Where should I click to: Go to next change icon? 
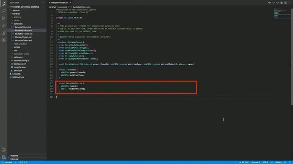277,3
